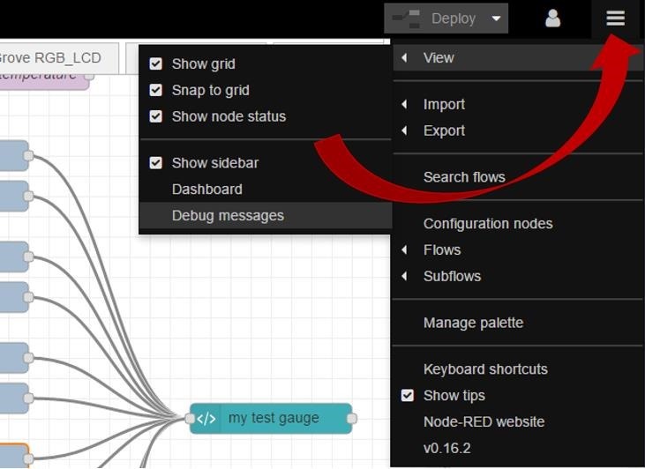Click the hamburger menu icon
This screenshot has height=469, width=645.
coord(615,19)
